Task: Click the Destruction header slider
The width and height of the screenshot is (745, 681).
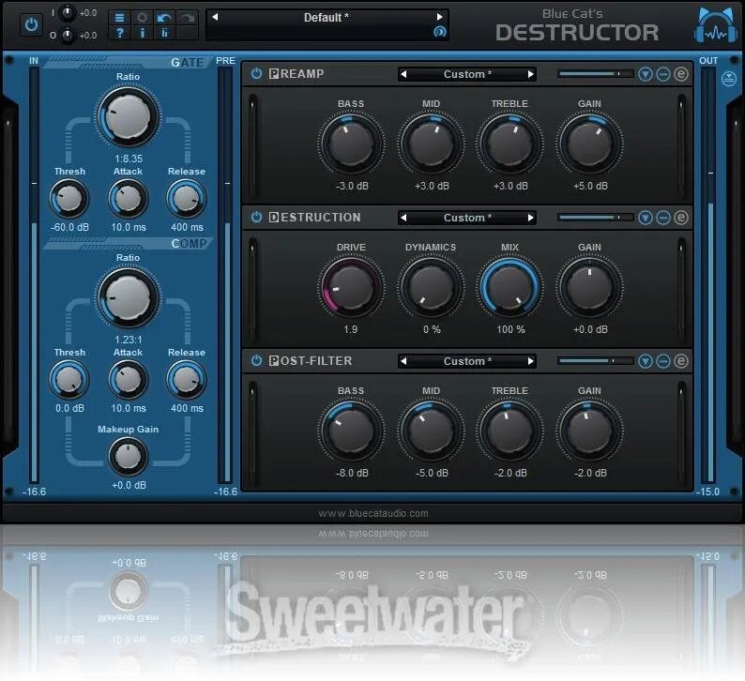Action: point(595,218)
